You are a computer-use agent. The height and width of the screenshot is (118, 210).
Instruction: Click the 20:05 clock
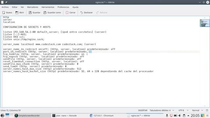pyautogui.click(x=195, y=116)
